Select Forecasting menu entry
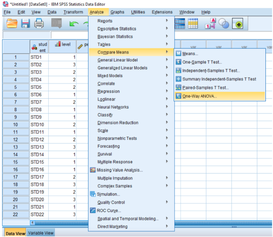This screenshot has height=237, width=273. (x=108, y=146)
